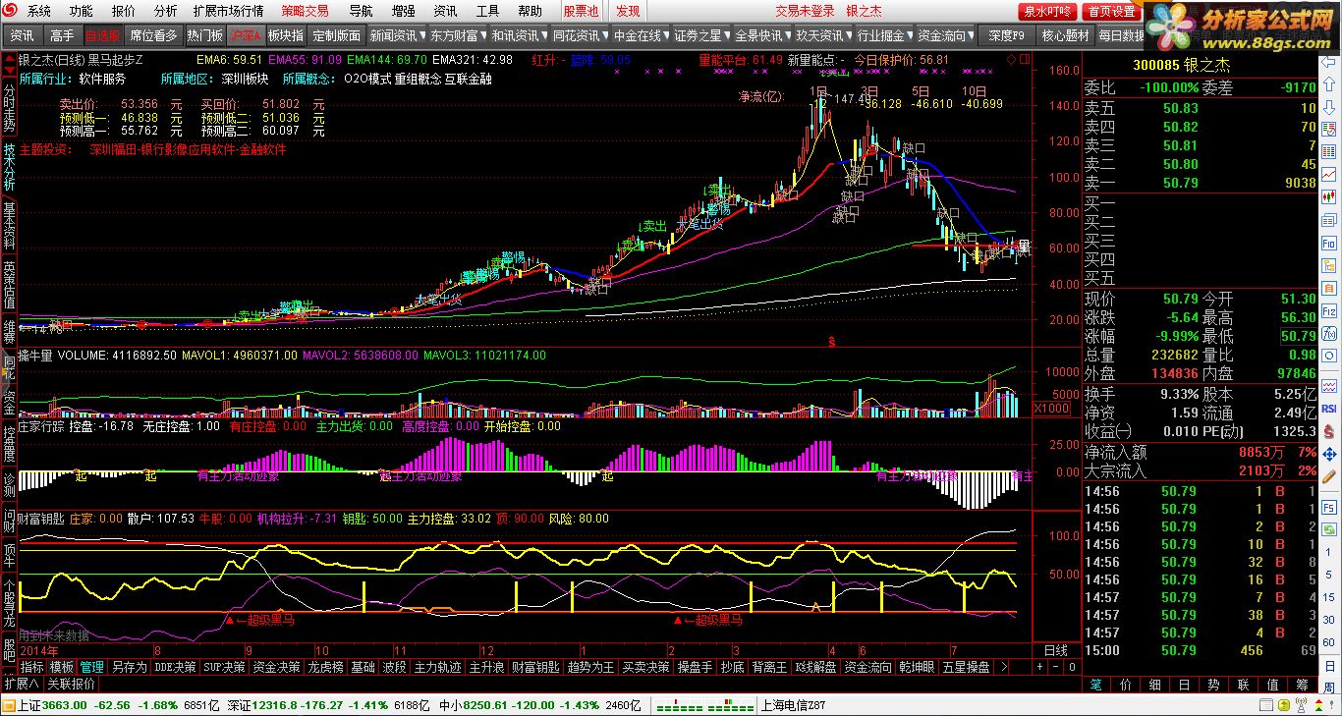Click the 核心题材 toolbar button
This screenshot has height=716, width=1342.
(1066, 35)
